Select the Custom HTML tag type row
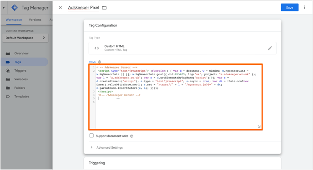313x170 pixels. [x=182, y=48]
